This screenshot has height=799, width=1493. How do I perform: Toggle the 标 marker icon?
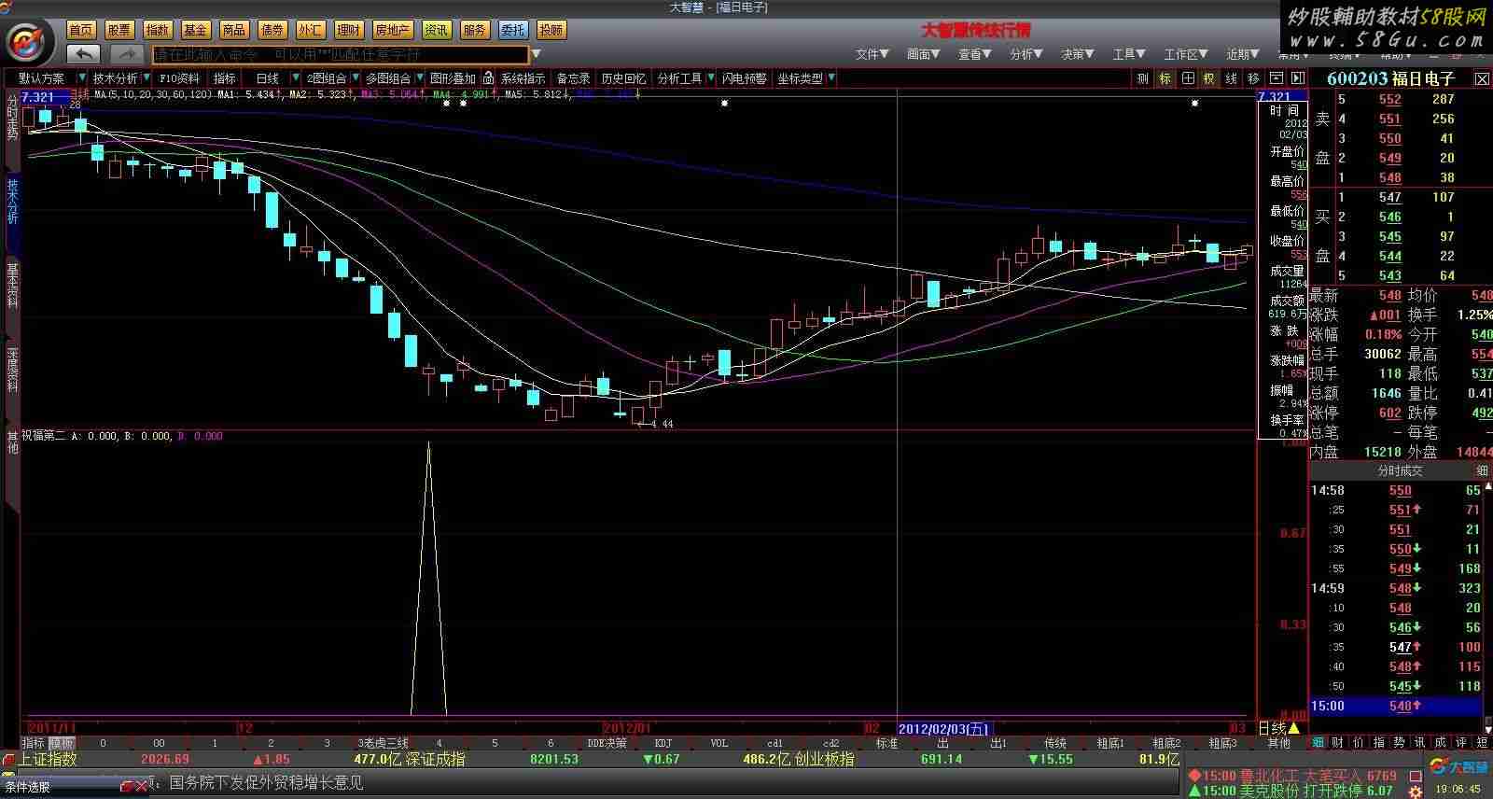[1165, 78]
